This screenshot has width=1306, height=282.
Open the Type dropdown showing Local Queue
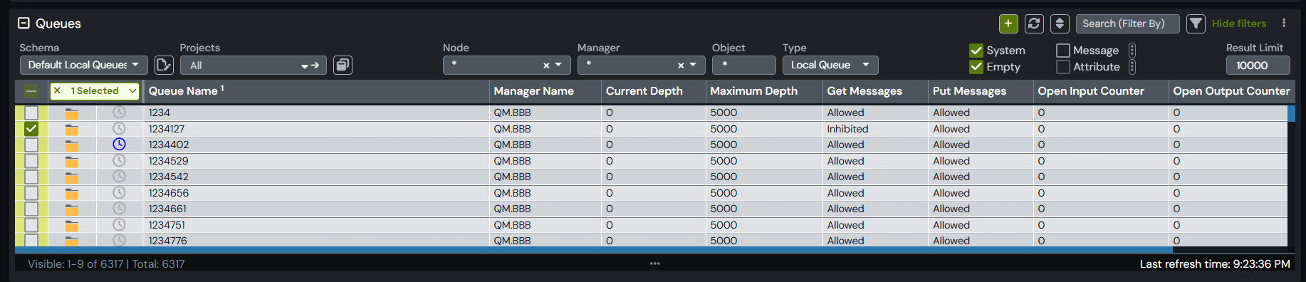pyautogui.click(x=830, y=66)
